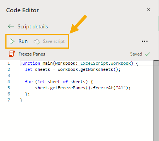The image size is (159, 141).
Task: Click the '};' on line 6
Action: [28, 94]
